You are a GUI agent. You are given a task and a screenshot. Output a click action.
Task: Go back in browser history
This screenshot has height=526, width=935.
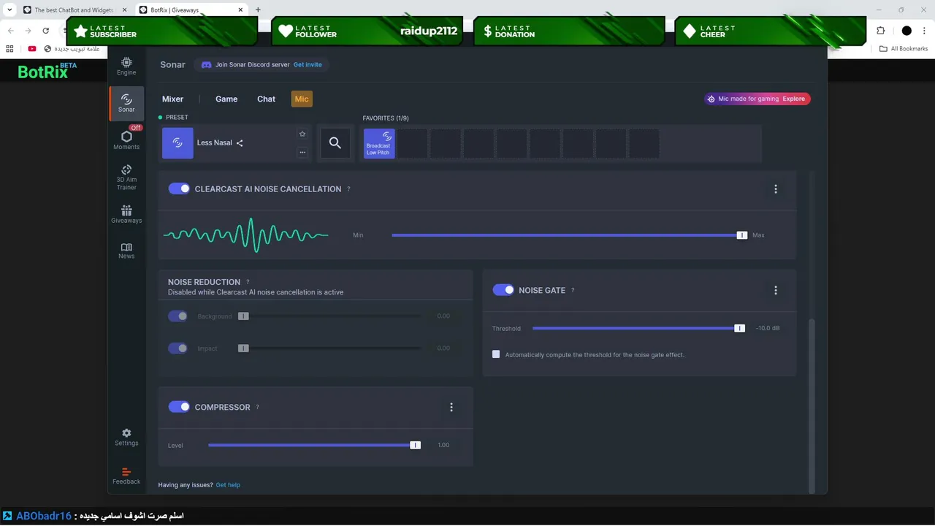(x=10, y=31)
